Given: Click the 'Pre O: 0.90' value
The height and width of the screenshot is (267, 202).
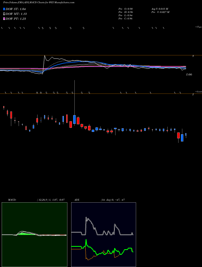Looking at the screenshot, I should click(x=126, y=9).
